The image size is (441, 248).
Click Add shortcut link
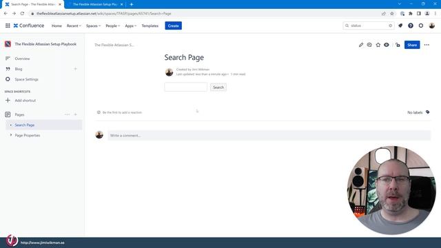point(25,101)
